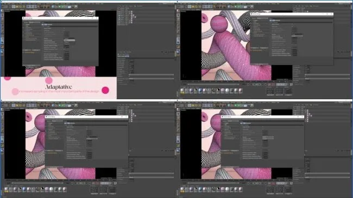The height and width of the screenshot is (198, 353).
Task: Open Edit Render Settings icon in bottom-left toolbar
Action: point(48,105)
